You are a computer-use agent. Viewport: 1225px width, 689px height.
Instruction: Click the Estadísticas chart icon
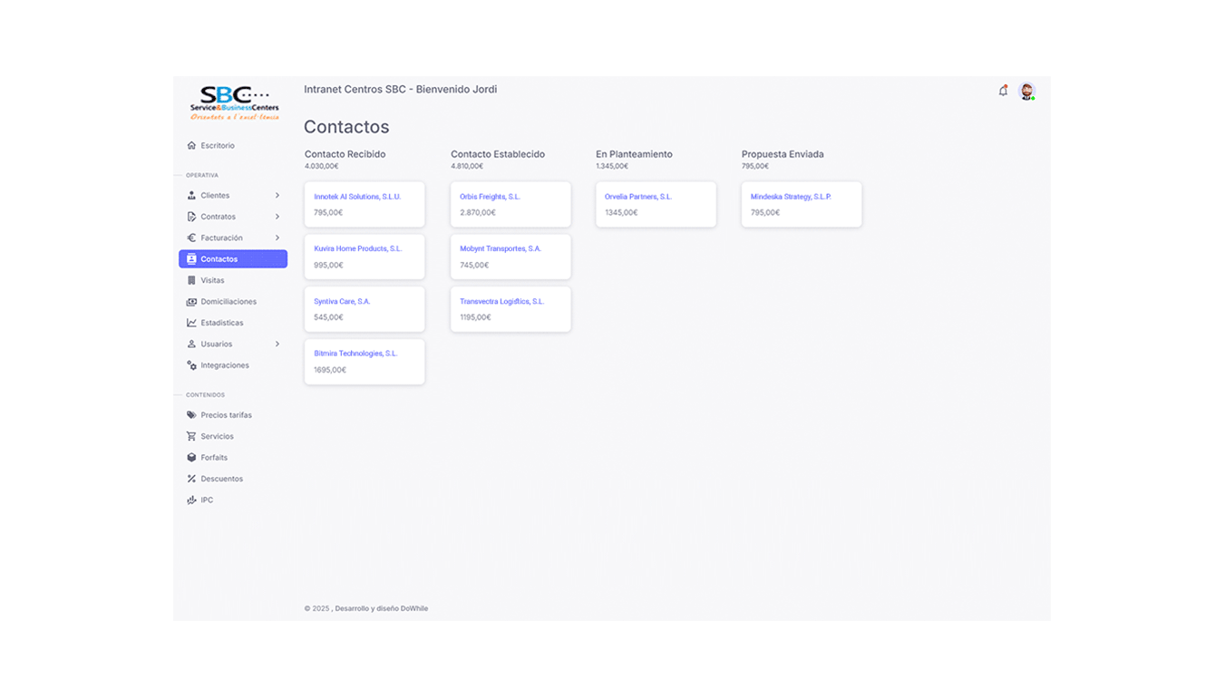(x=190, y=323)
